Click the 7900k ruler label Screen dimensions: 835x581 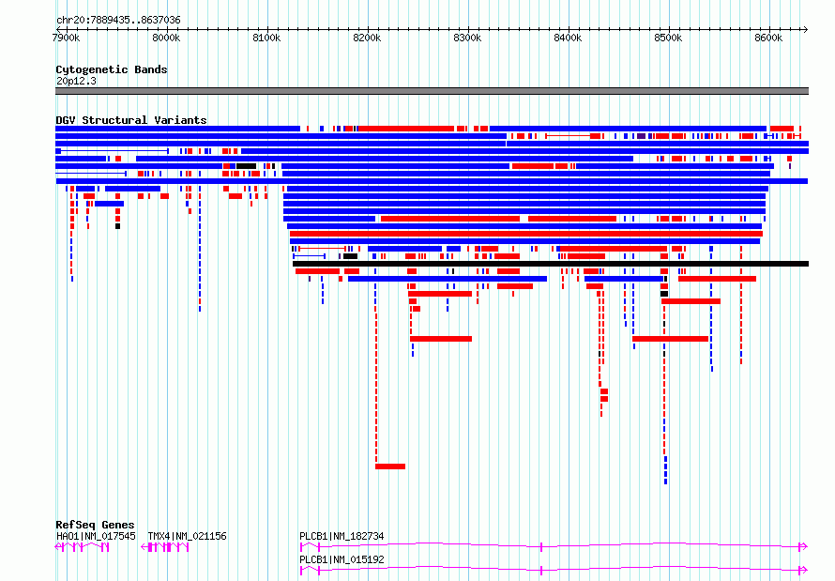point(66,38)
